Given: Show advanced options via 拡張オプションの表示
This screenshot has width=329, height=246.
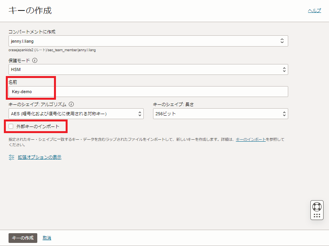Looking at the screenshot, I should click(x=39, y=157).
